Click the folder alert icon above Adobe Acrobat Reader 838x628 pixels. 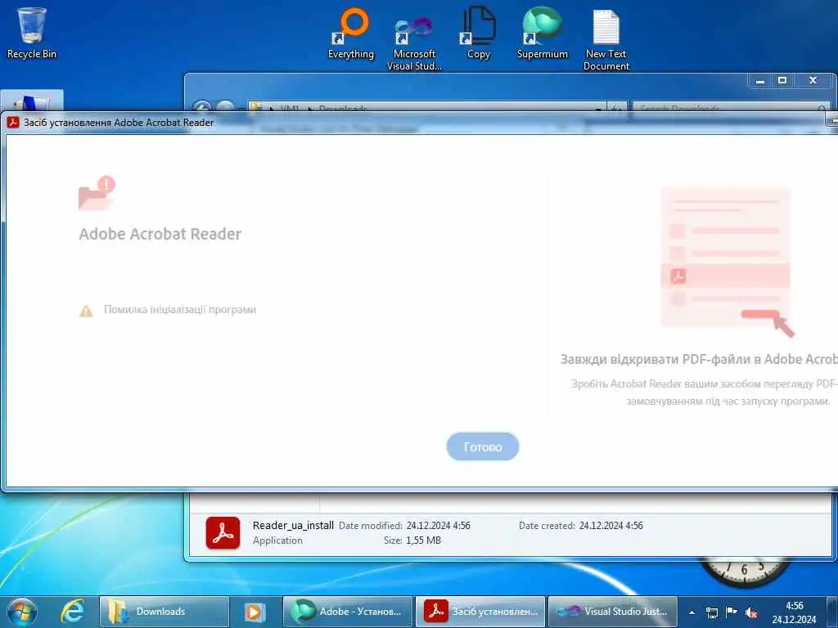97,193
